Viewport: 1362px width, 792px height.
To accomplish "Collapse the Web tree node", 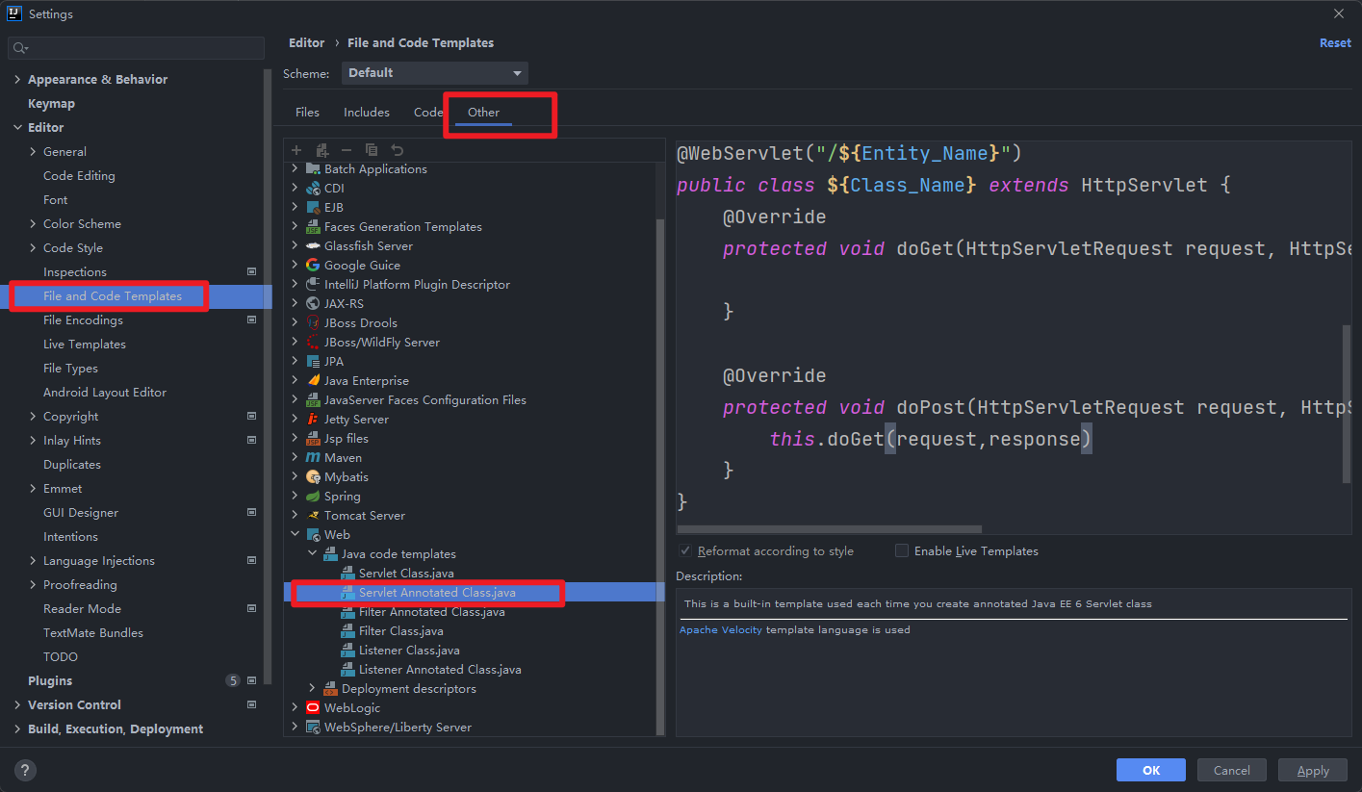I will point(296,535).
